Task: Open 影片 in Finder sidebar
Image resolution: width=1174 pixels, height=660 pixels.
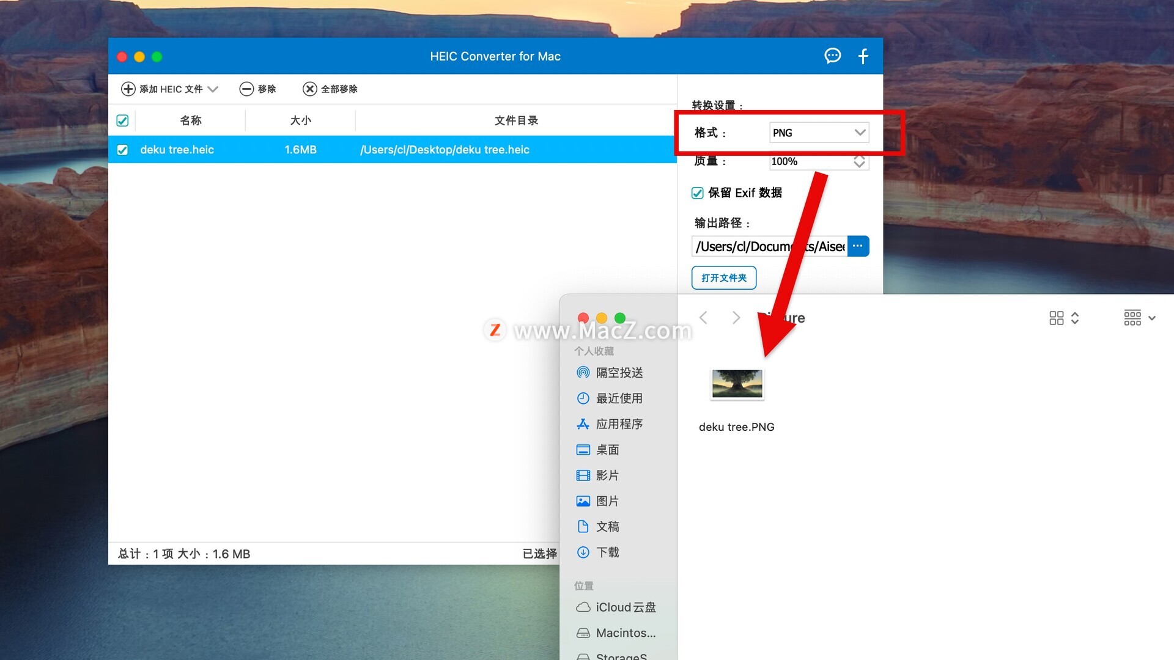Action: (x=598, y=475)
